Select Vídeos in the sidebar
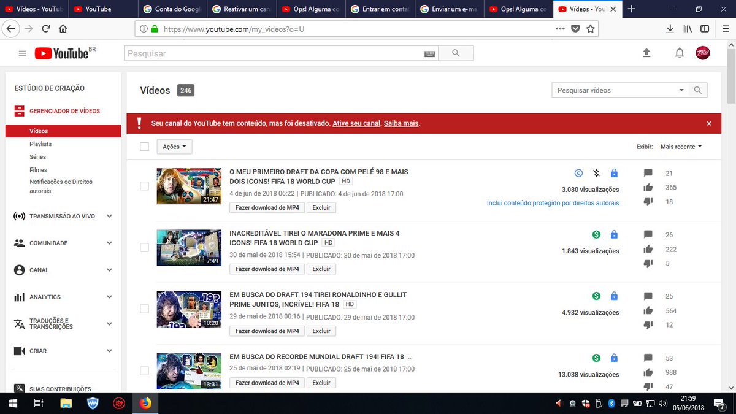The image size is (736, 414). (63, 131)
